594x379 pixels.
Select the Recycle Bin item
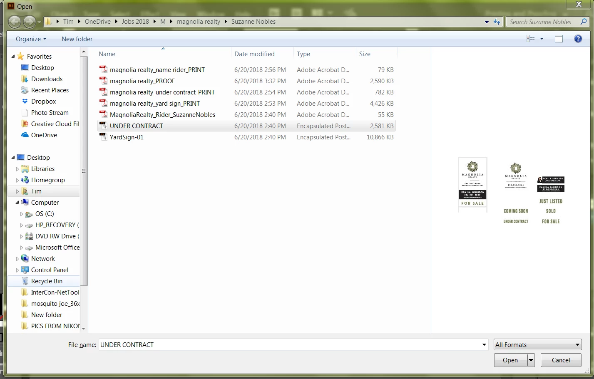coord(47,281)
